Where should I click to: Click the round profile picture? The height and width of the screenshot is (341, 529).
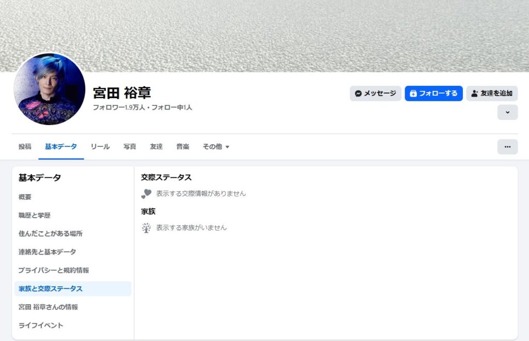point(50,89)
